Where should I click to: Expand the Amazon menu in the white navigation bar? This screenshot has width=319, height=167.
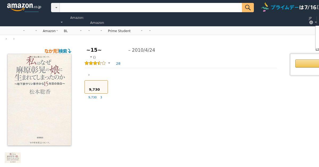click(50, 31)
